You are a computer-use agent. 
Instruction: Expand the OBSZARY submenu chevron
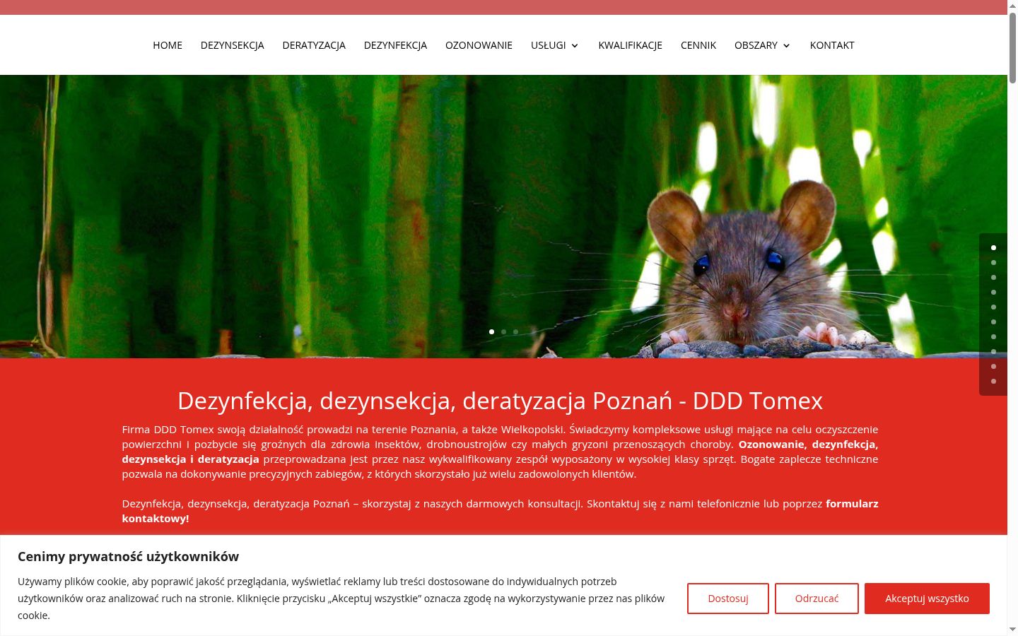point(786,46)
